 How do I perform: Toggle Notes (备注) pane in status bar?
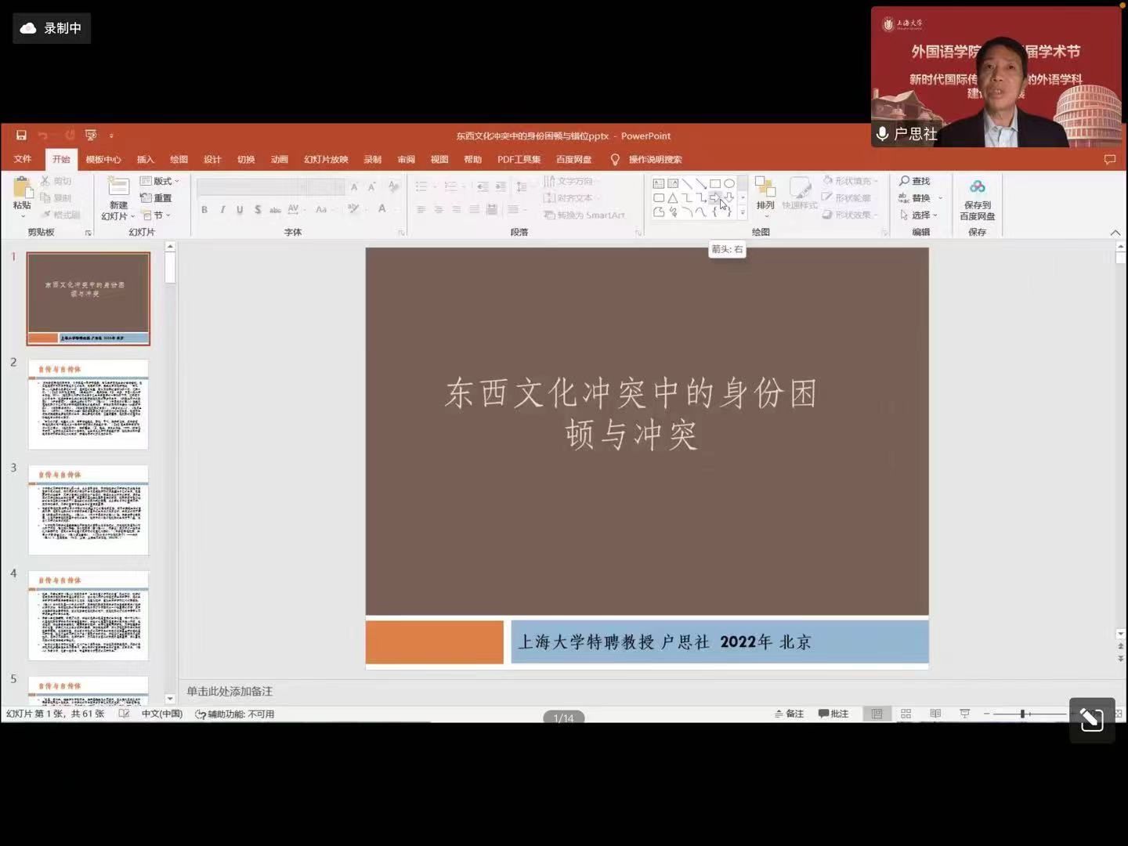tap(789, 714)
